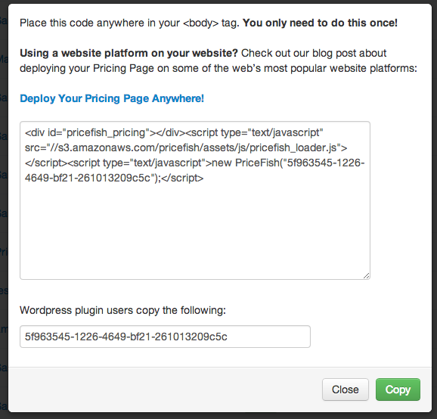Open Deploy Your Pricing Page Anywhere link
The width and height of the screenshot is (437, 419).
[x=112, y=98]
